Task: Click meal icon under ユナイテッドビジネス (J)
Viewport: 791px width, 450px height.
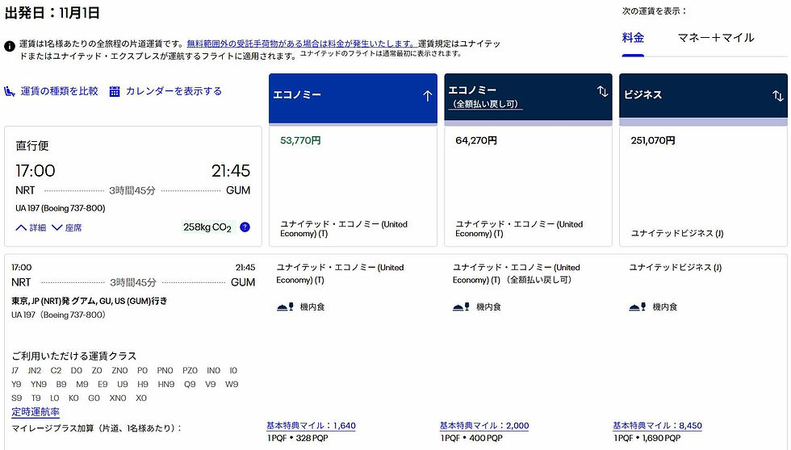Action: click(637, 307)
